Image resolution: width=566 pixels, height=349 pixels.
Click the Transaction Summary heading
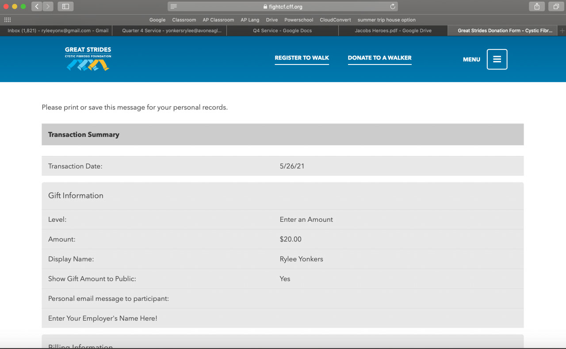pyautogui.click(x=84, y=135)
